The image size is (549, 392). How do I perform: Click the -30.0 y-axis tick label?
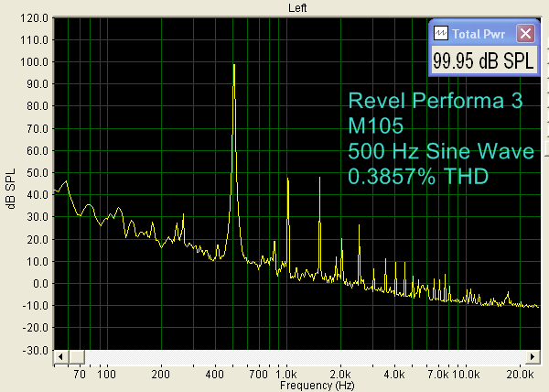coord(36,350)
